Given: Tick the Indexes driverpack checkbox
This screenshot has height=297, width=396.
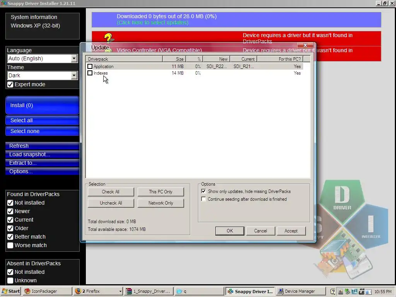Looking at the screenshot, I should tap(90, 73).
